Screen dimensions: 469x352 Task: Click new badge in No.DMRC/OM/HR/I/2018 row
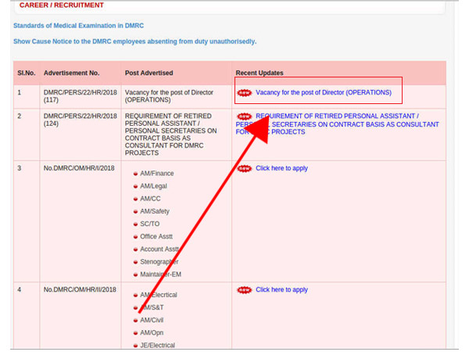point(245,168)
